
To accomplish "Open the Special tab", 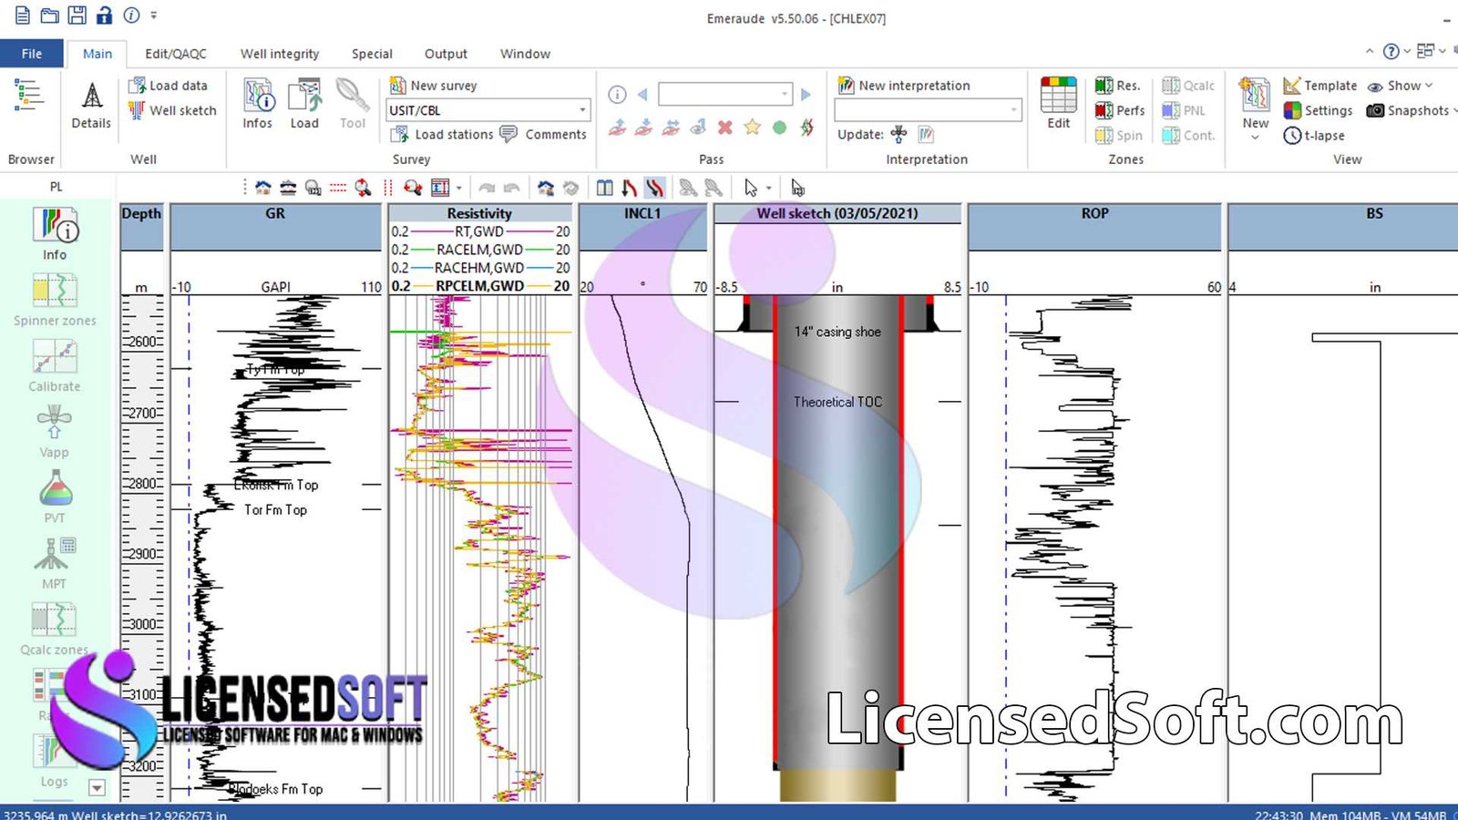I will [372, 54].
